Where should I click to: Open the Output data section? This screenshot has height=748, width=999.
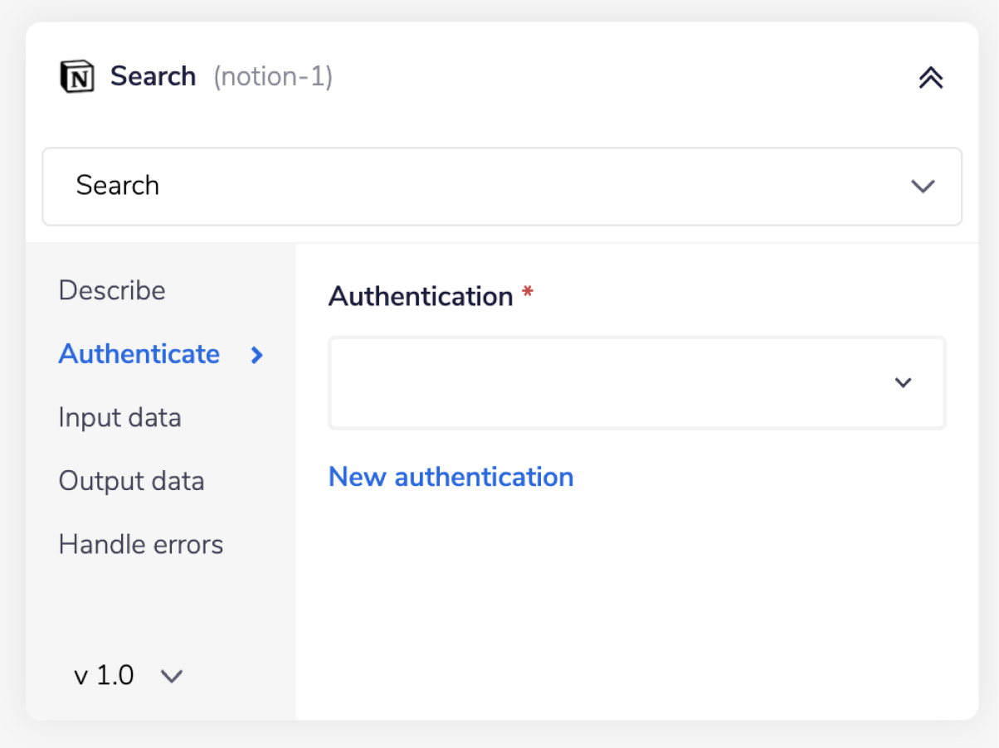point(131,481)
